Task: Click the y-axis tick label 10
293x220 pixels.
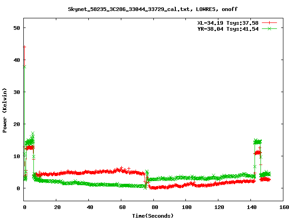Action: pyautogui.click(x=16, y=156)
